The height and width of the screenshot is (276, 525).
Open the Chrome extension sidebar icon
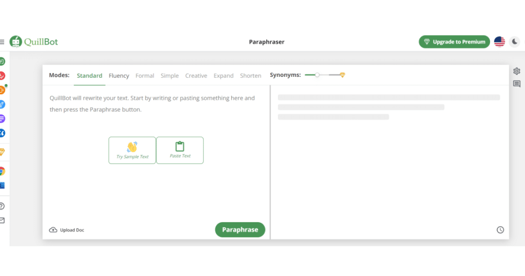coord(2,172)
